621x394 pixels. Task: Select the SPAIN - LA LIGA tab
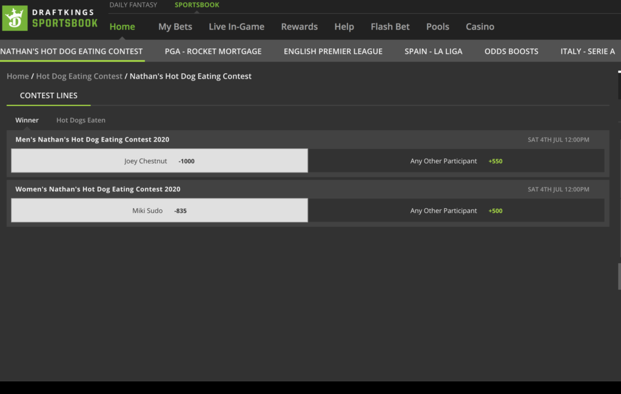click(x=434, y=51)
